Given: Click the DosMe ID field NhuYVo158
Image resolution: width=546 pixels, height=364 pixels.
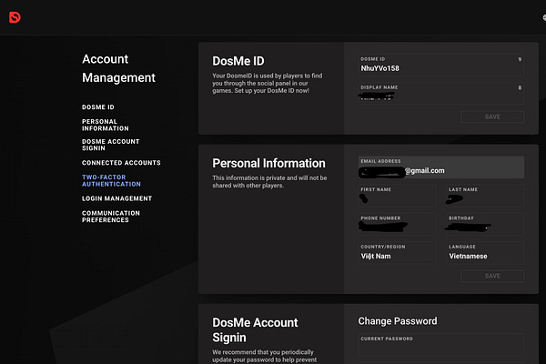Looking at the screenshot, I should [441, 65].
